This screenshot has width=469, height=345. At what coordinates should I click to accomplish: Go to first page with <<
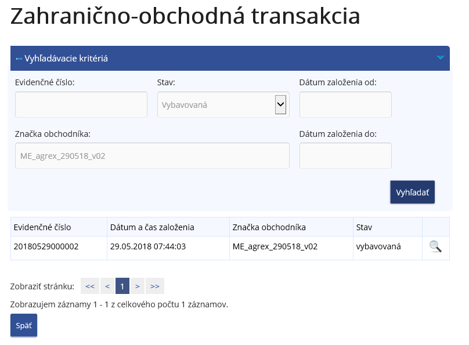(x=89, y=286)
